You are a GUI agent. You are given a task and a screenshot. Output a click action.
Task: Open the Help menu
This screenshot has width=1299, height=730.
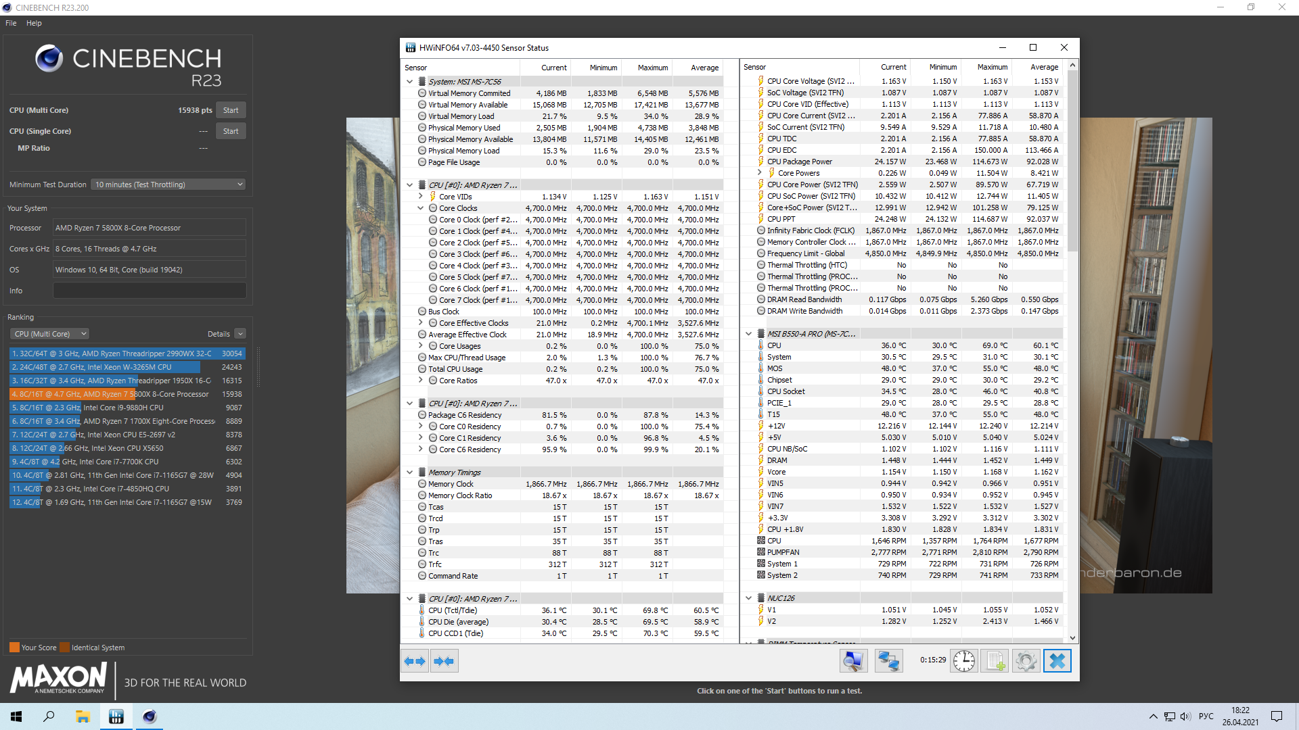[34, 23]
